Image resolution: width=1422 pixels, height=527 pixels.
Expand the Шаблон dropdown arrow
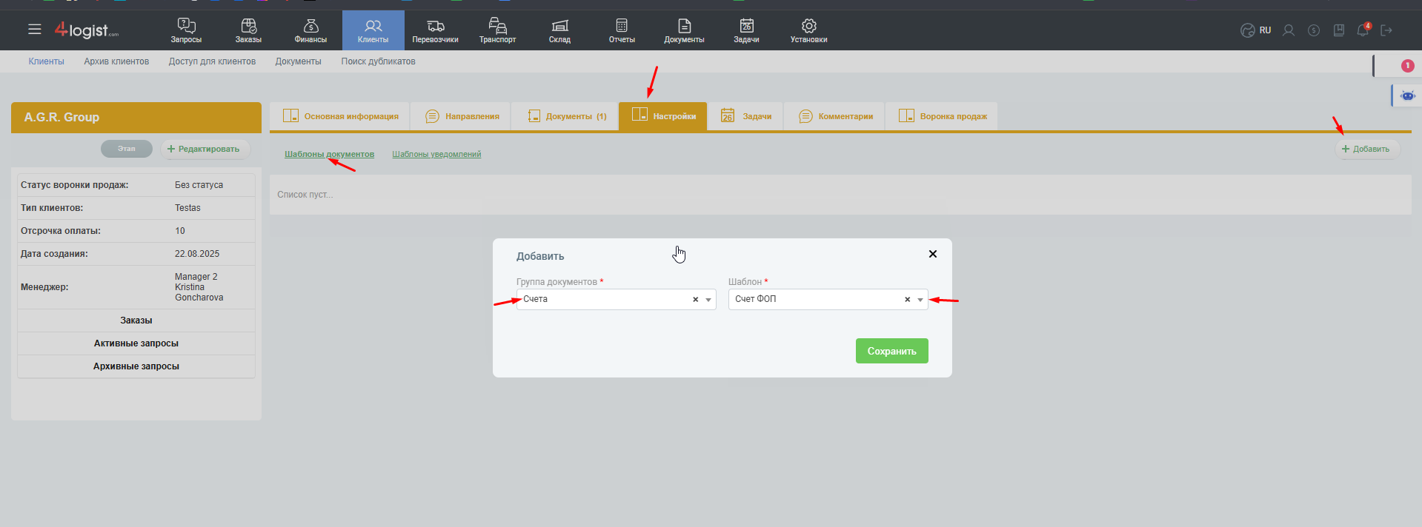[x=920, y=300]
